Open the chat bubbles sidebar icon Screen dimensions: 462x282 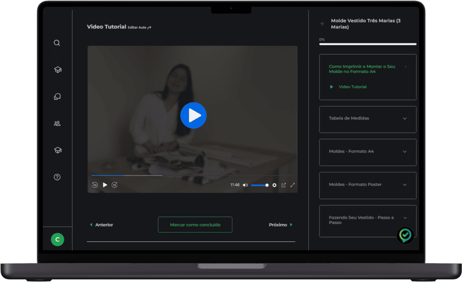[57, 97]
